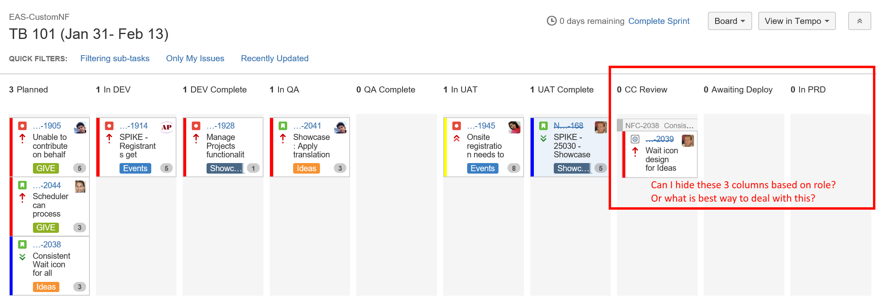Screen dimensions: 877x305
Task: Click story points badge 8 on card 1945
Action: pyautogui.click(x=514, y=168)
